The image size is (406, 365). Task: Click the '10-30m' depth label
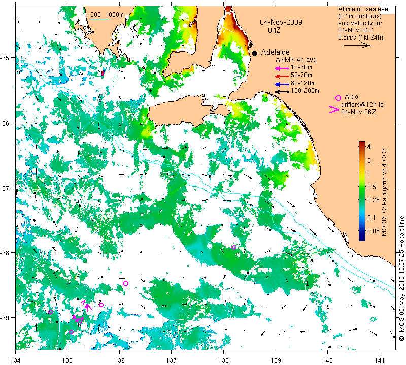coord(301,67)
